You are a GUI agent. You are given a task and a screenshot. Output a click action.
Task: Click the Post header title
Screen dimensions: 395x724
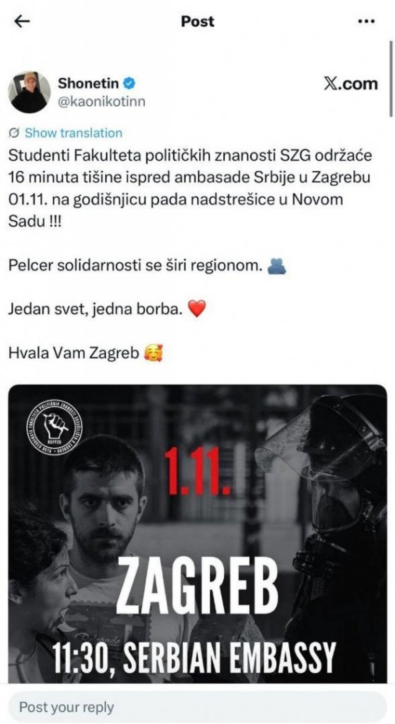tap(197, 22)
